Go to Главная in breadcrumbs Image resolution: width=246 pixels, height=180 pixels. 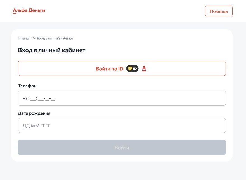pos(24,39)
